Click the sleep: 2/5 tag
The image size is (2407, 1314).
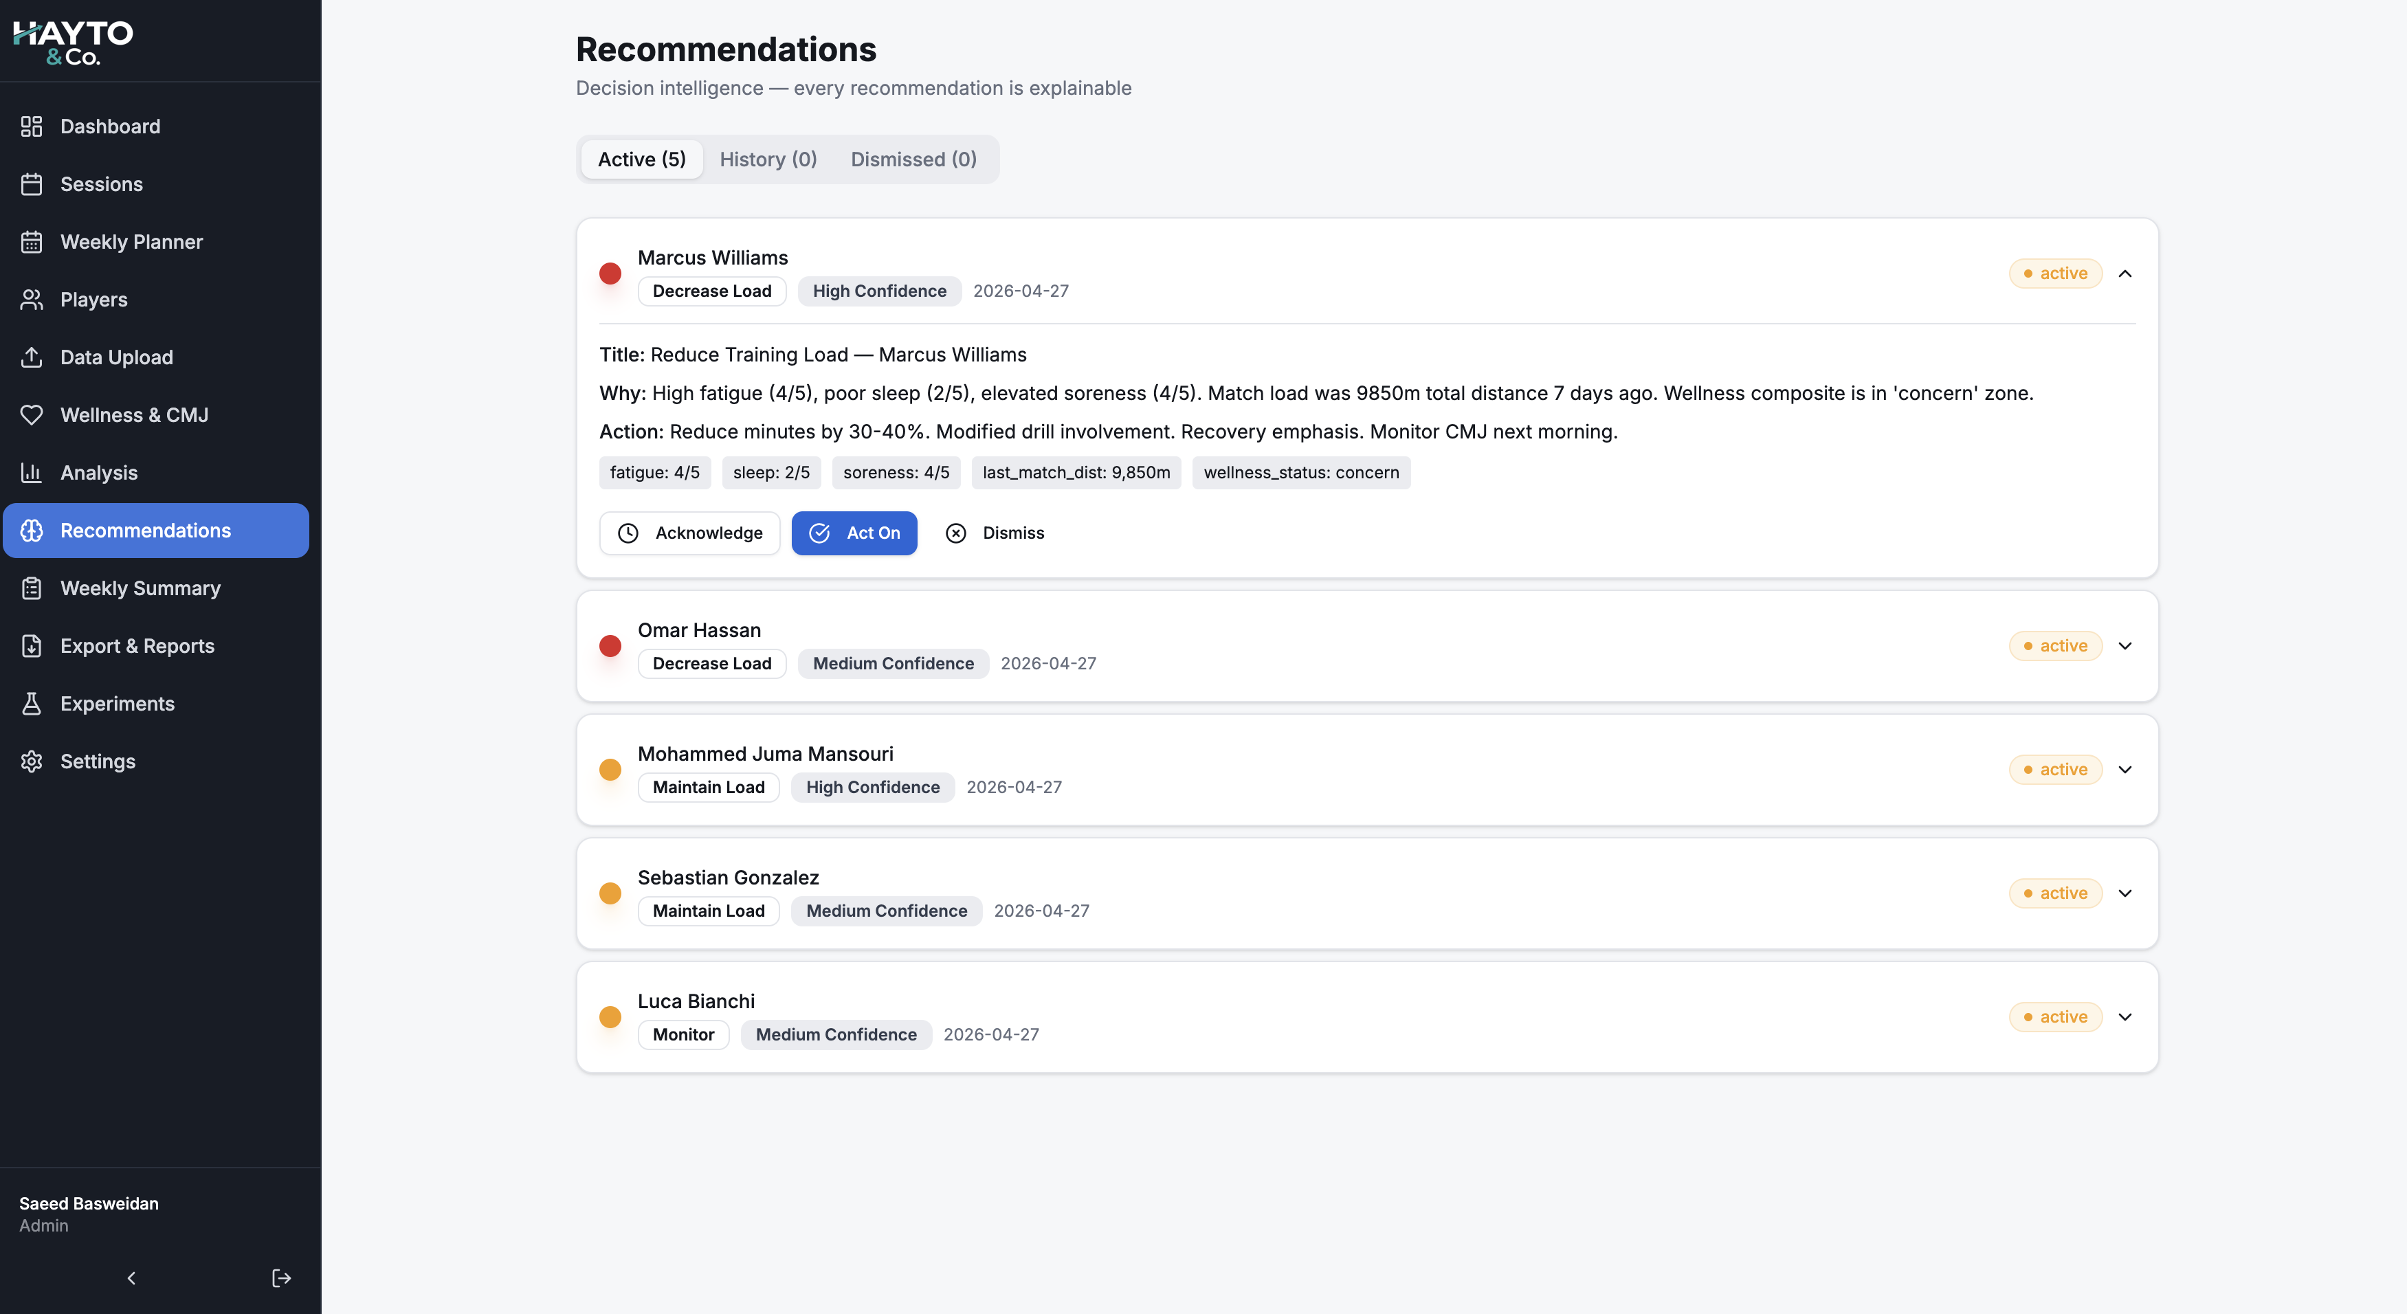(x=772, y=473)
